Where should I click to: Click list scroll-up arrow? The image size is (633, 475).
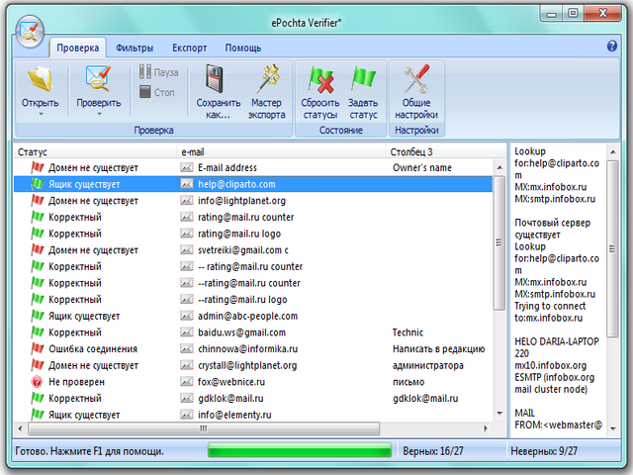[x=499, y=167]
